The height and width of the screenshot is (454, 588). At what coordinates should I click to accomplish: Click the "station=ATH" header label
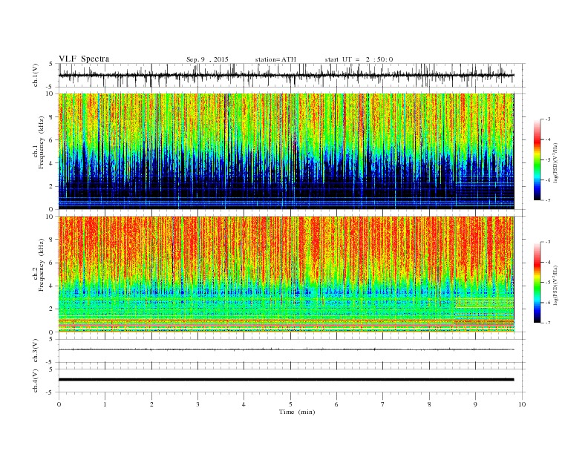coord(275,59)
